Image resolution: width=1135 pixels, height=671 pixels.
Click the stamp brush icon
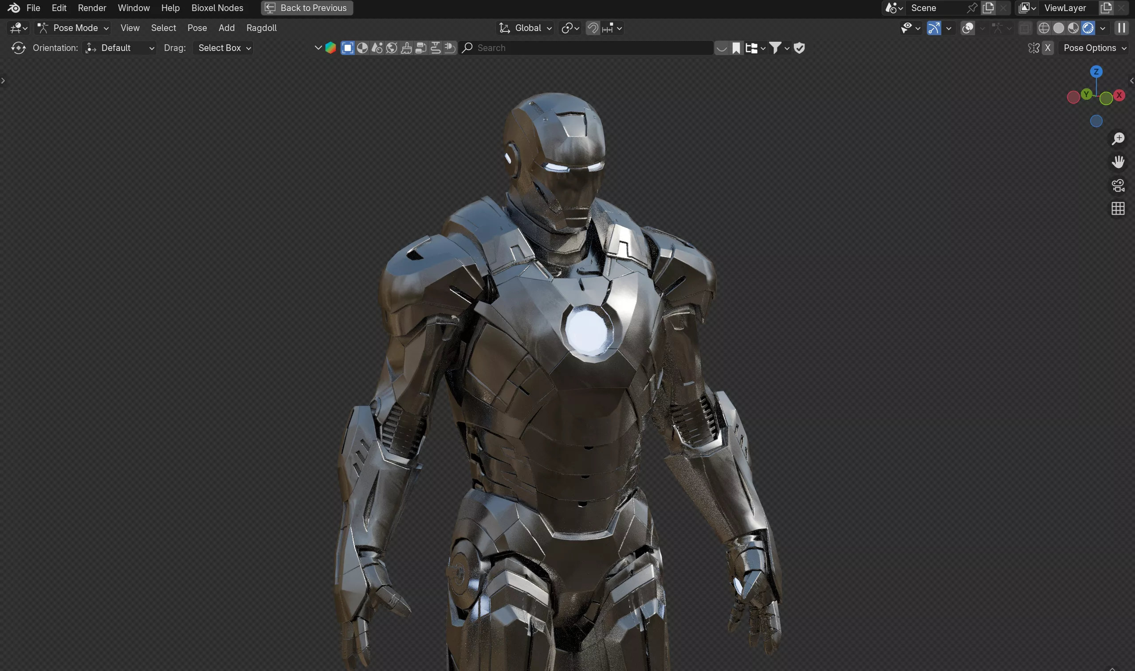coord(406,48)
